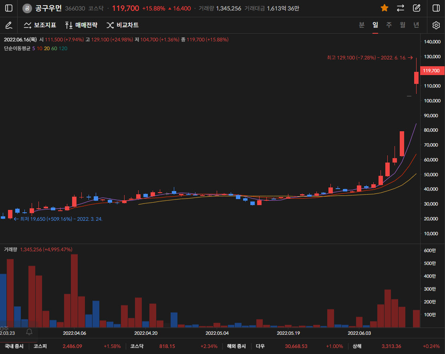Click the 다우 value 30,668.53
The height and width of the screenshot is (354, 445).
pyautogui.click(x=296, y=346)
